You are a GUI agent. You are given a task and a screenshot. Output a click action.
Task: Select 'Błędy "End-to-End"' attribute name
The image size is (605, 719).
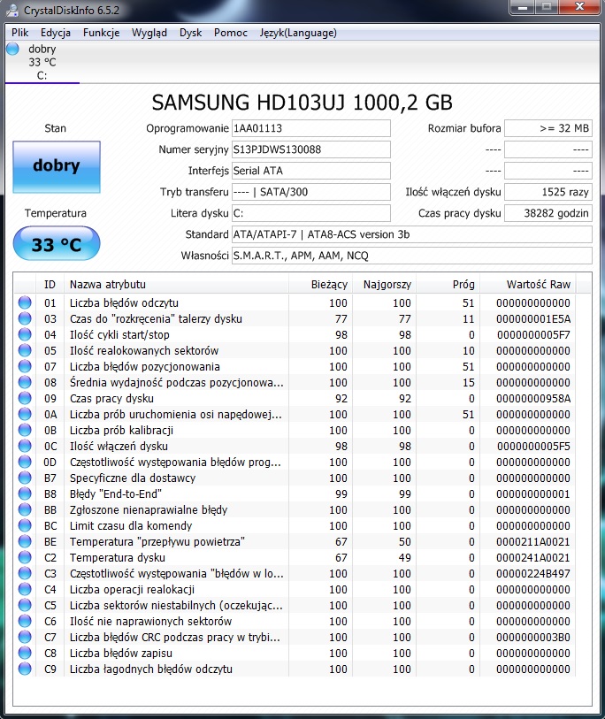click(116, 493)
